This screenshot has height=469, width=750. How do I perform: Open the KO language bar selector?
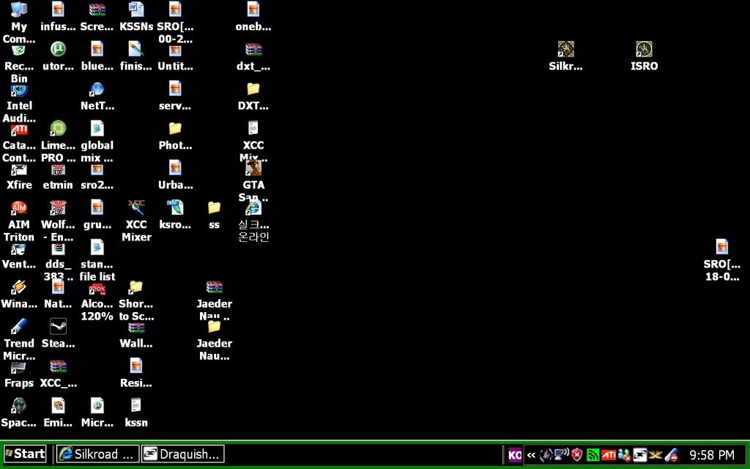(x=515, y=454)
